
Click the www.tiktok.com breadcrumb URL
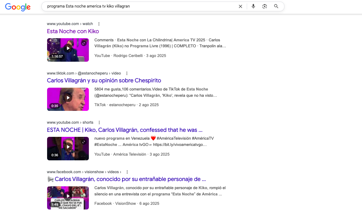(60, 73)
